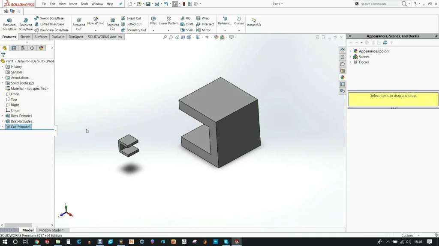Open the Hole Wizard tool
439x246 pixels.
point(96,21)
